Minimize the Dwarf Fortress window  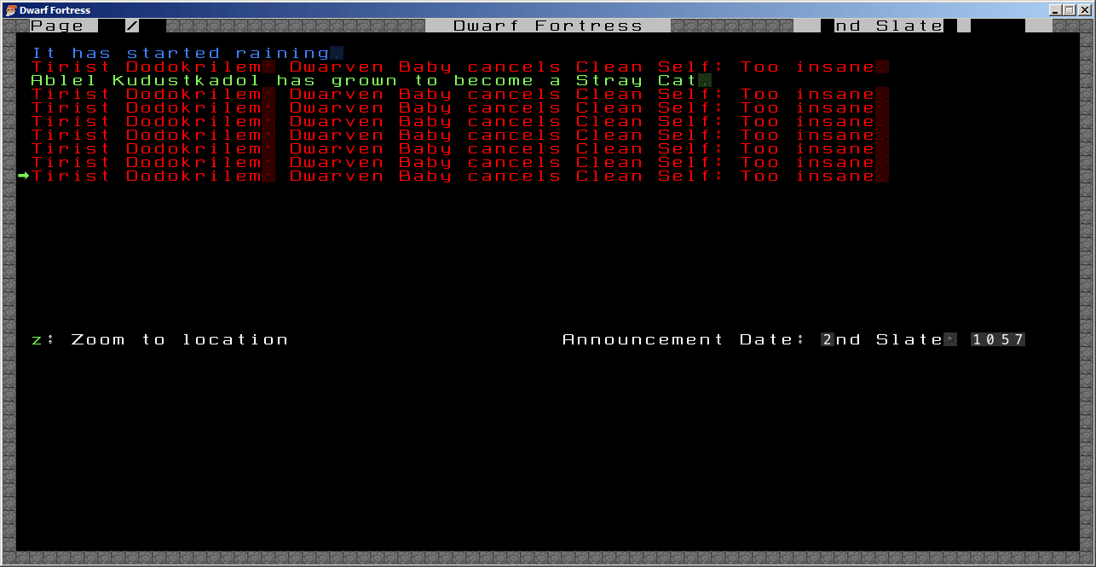(x=1056, y=10)
